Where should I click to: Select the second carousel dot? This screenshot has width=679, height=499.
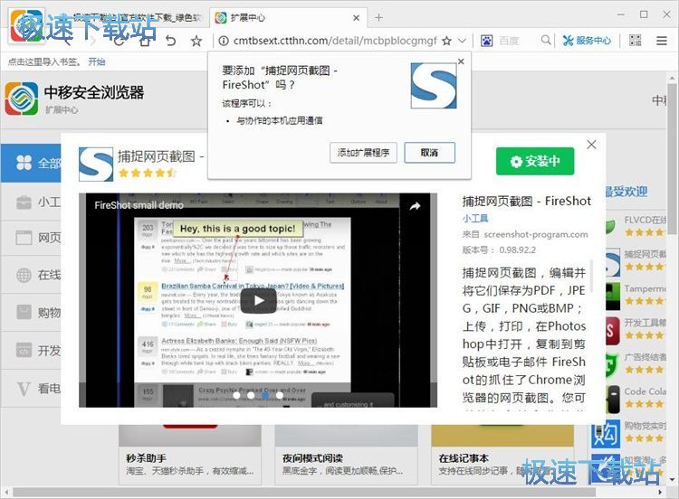(251, 395)
